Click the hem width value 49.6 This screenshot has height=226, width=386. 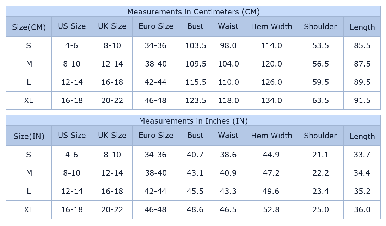271,191
